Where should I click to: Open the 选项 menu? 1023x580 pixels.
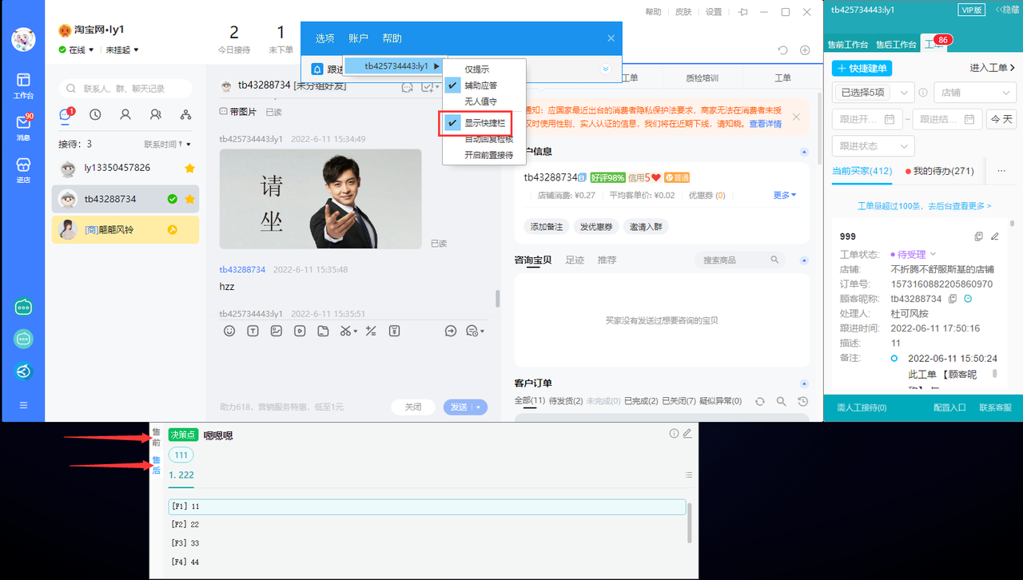(325, 38)
